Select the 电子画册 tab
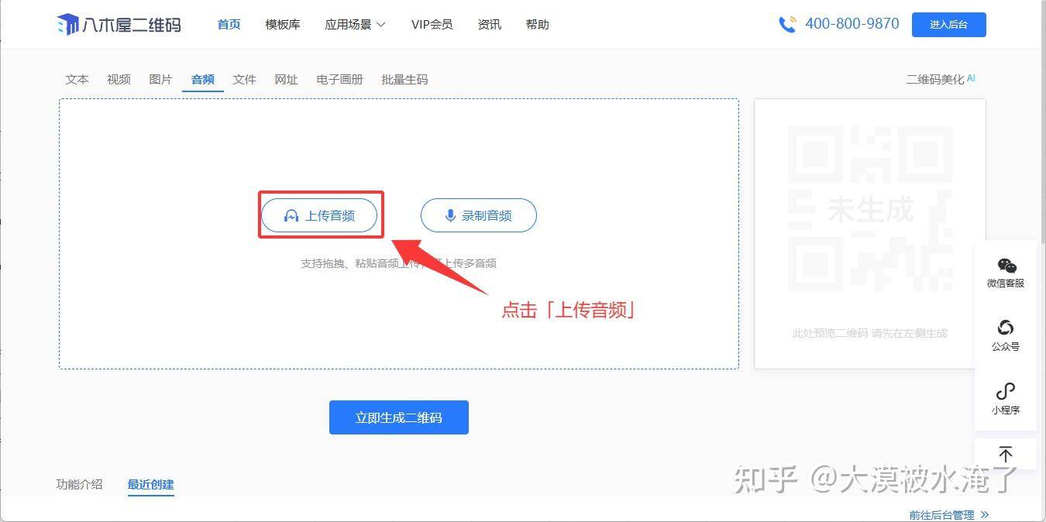The width and height of the screenshot is (1046, 522). click(339, 79)
